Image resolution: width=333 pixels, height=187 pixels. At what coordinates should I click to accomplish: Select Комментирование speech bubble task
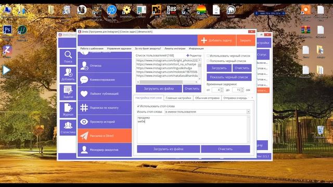coord(105,79)
